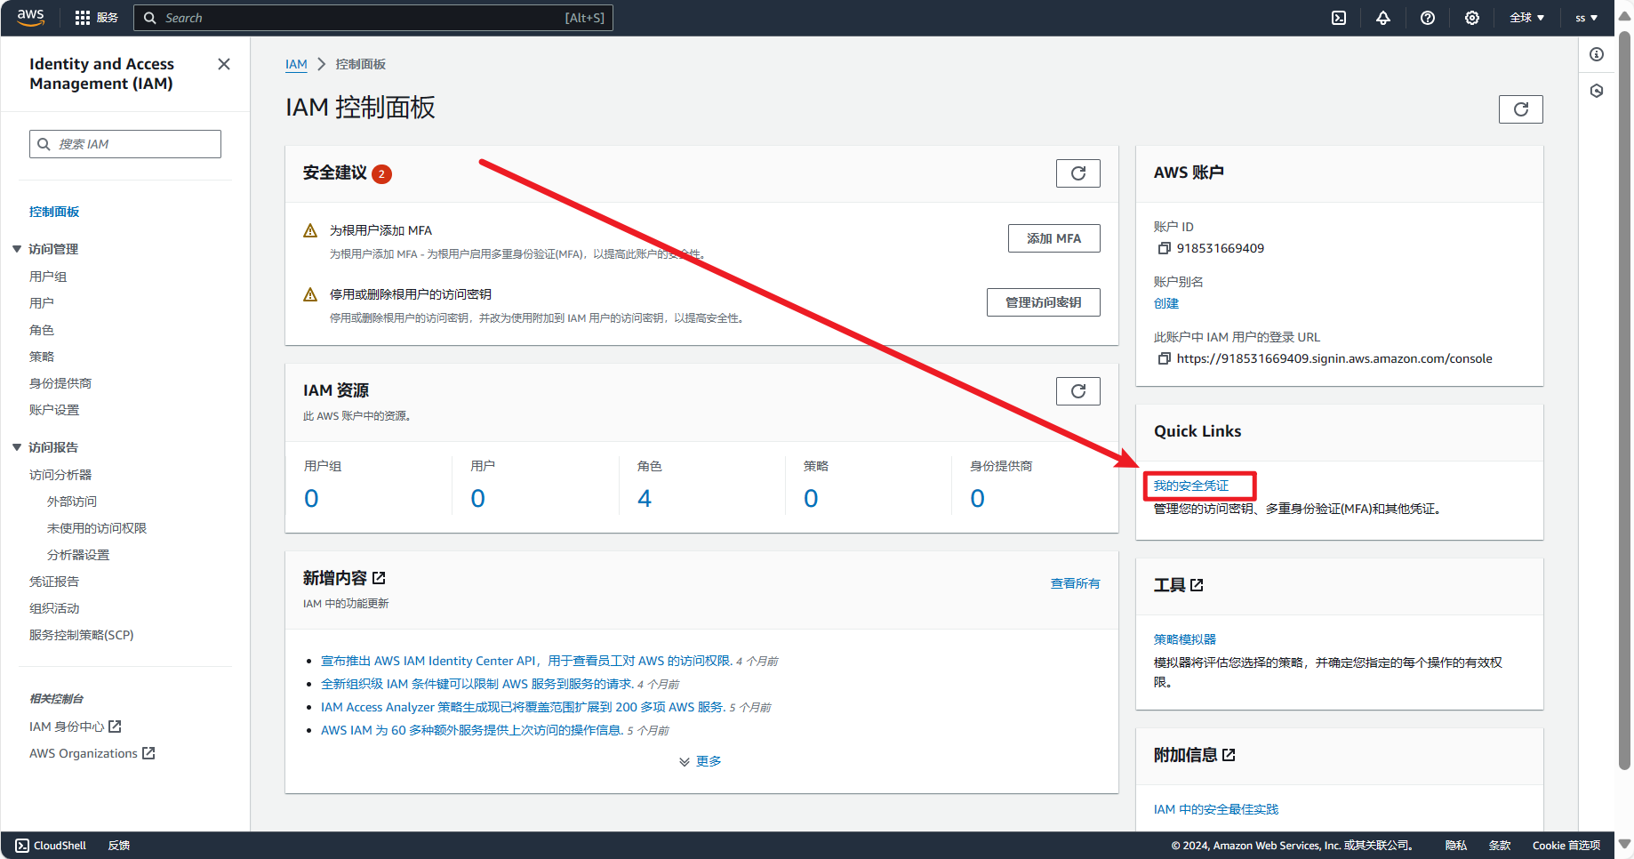Screen dimensions: 1634x859
Task: Collapse the 访问管理 section
Action: 17,249
